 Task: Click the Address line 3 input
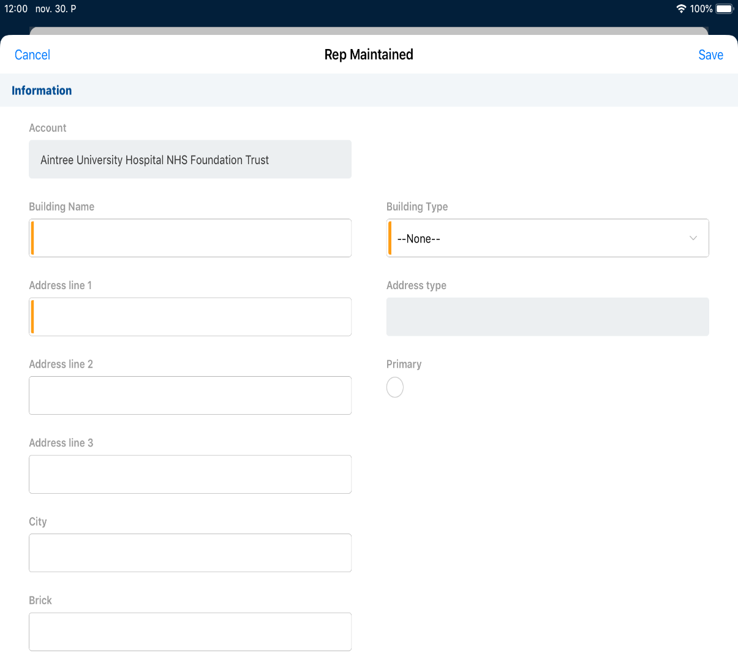[190, 474]
